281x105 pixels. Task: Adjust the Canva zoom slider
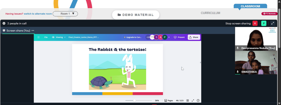[134, 101]
